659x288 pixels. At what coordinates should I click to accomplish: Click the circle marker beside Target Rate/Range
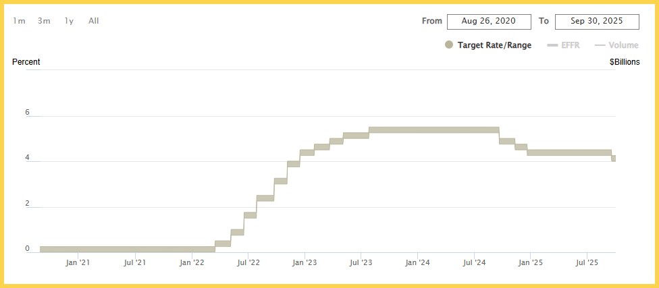click(449, 45)
